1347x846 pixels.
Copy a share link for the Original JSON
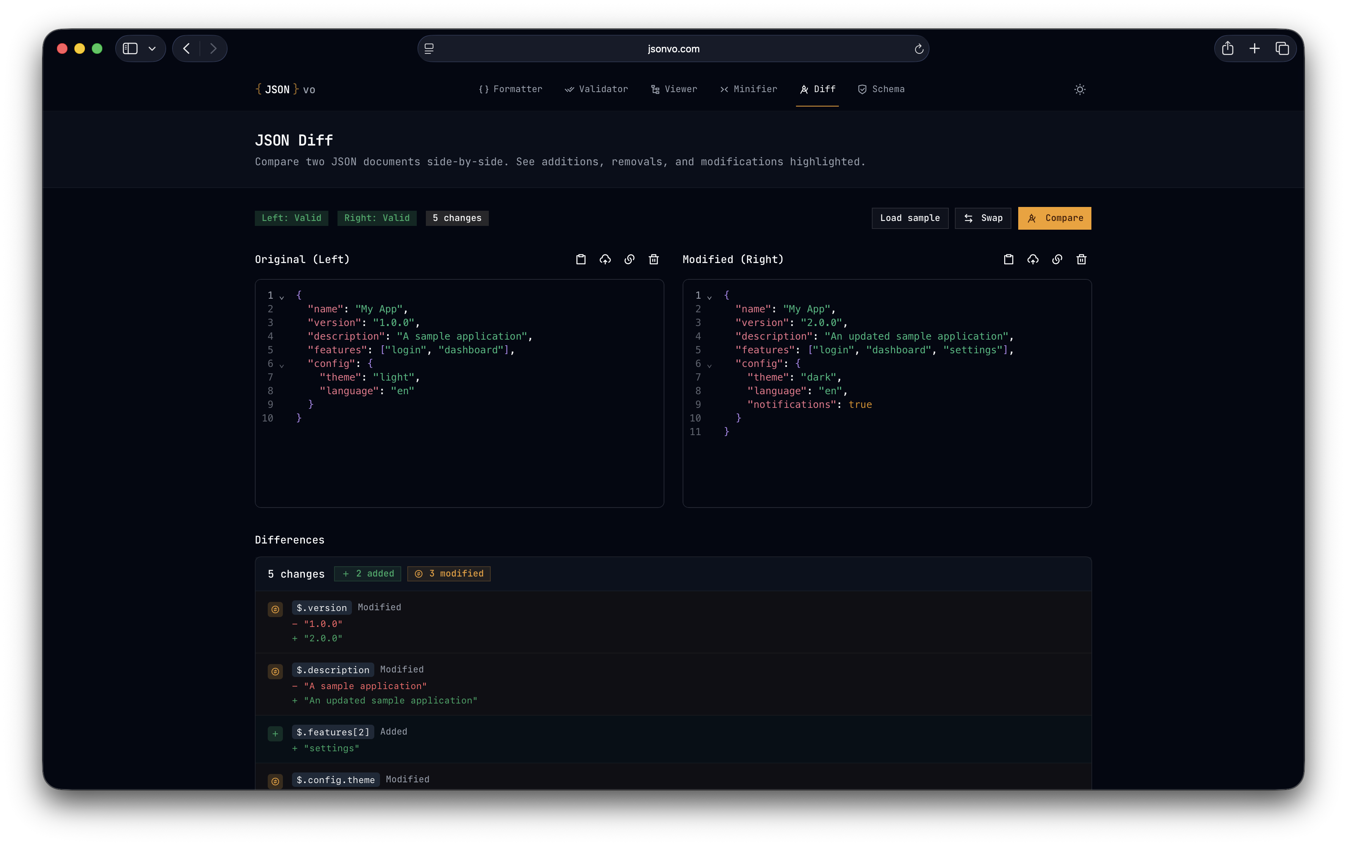tap(629, 259)
